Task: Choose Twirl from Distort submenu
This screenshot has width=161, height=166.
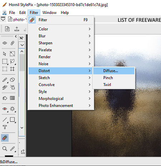Action: (x=114, y=85)
